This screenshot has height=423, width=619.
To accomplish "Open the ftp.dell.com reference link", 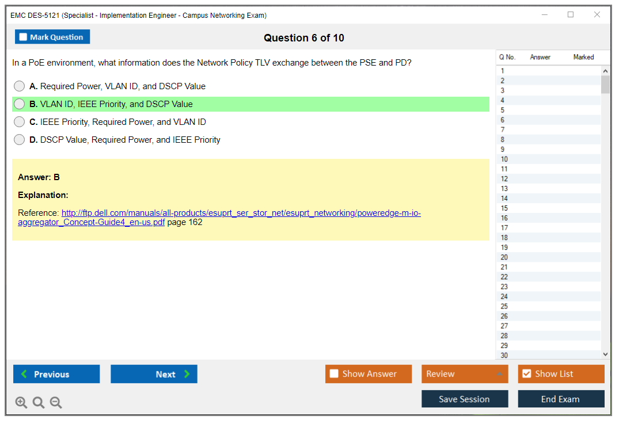I will point(241,213).
